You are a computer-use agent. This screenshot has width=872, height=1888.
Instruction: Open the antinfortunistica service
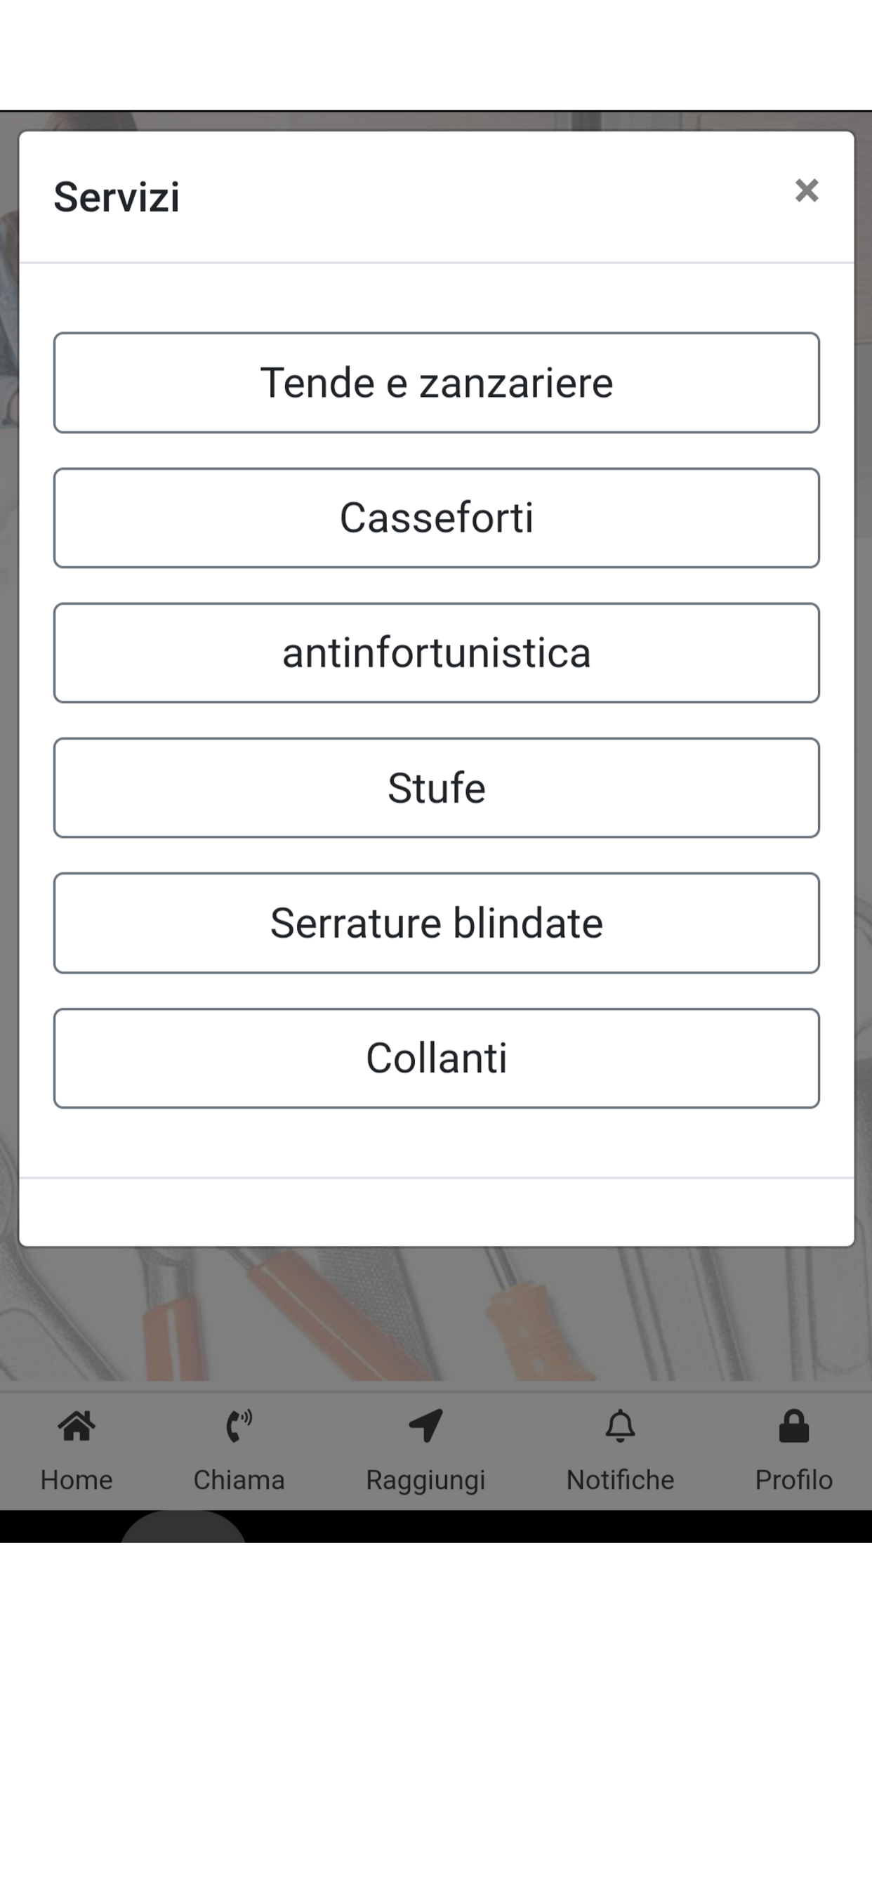click(x=437, y=653)
